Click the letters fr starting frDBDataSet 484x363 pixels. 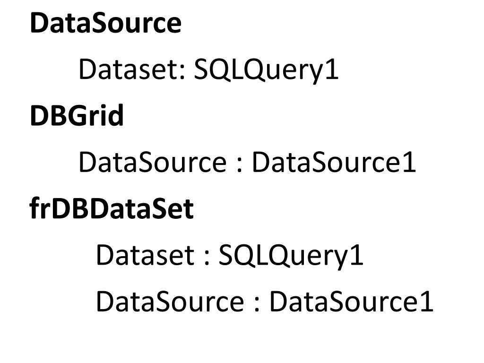click(40, 208)
